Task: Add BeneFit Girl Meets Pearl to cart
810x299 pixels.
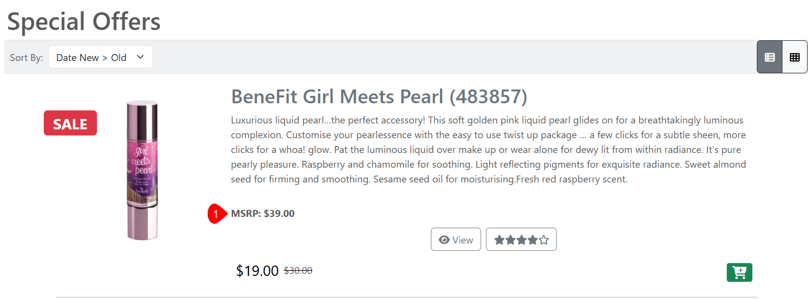Action: (739, 272)
